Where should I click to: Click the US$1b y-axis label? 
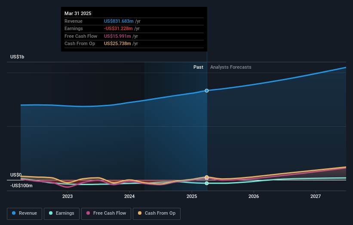[x=17, y=57]
